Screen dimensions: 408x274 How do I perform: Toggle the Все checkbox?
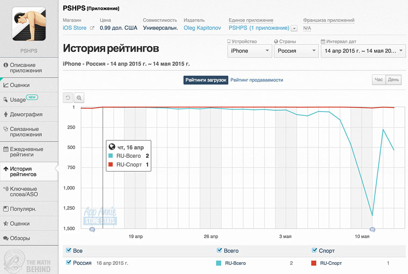(x=68, y=250)
